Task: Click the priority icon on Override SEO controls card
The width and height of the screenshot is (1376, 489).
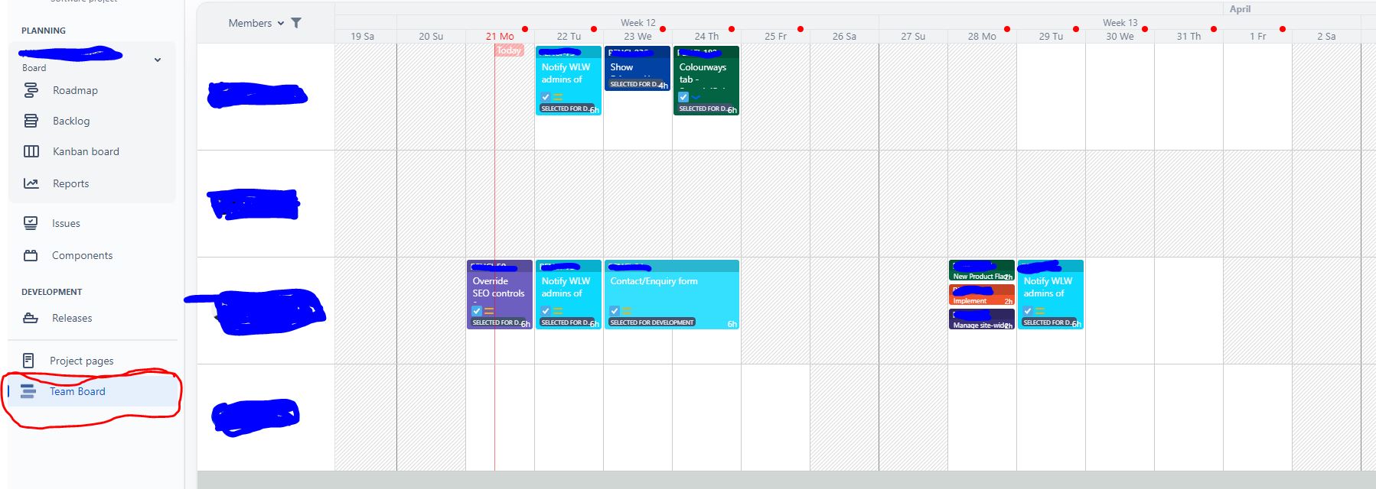Action: tap(489, 311)
